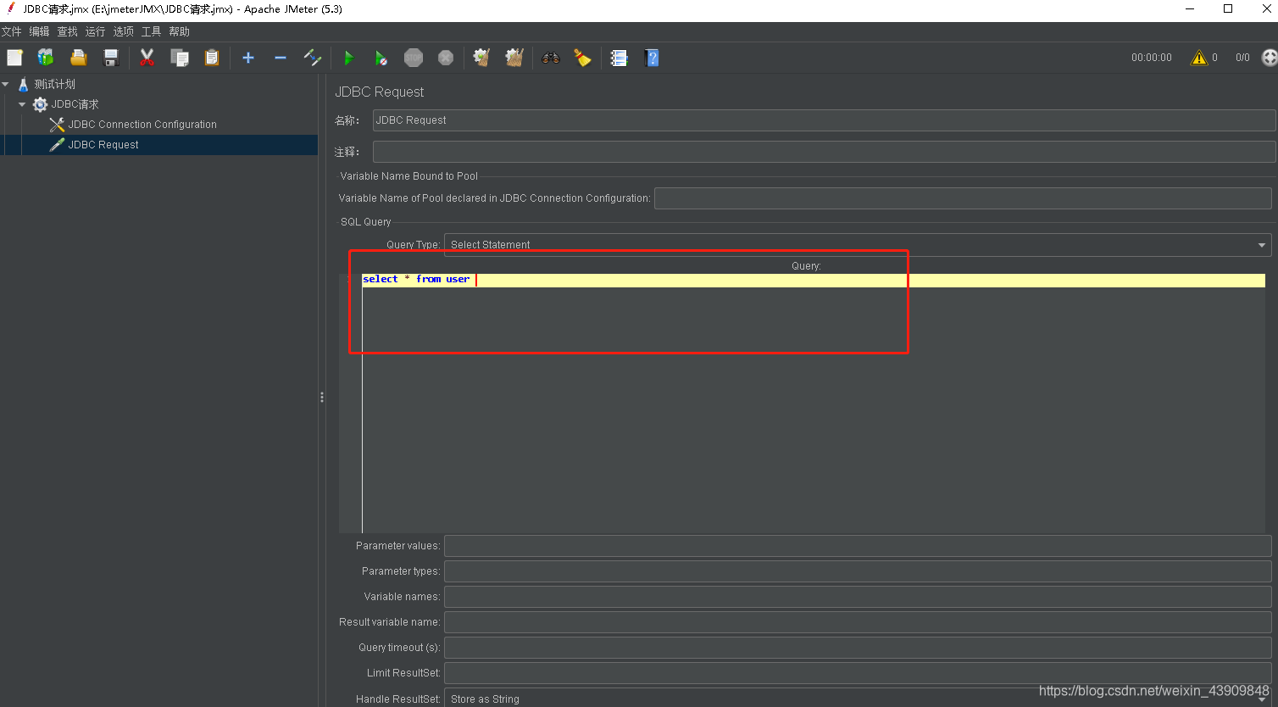Click the Result variable name field

[x=858, y=622]
